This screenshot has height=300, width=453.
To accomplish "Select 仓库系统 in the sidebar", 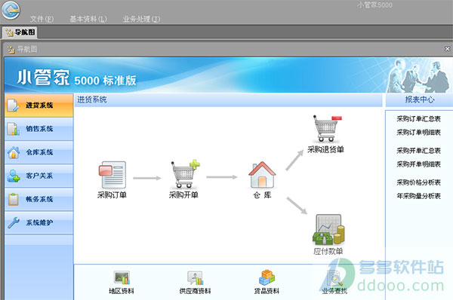I will [39, 152].
